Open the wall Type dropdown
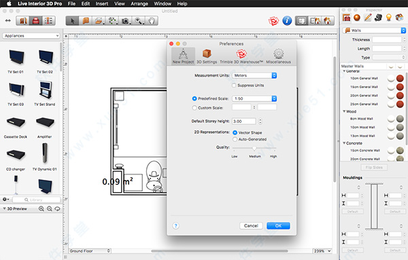 pos(389,58)
